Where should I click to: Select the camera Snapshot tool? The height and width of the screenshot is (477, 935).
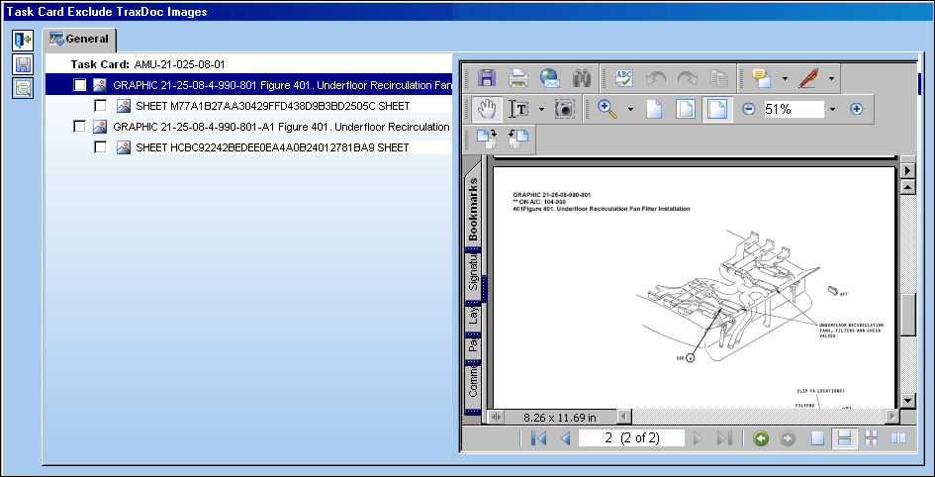pyautogui.click(x=564, y=109)
